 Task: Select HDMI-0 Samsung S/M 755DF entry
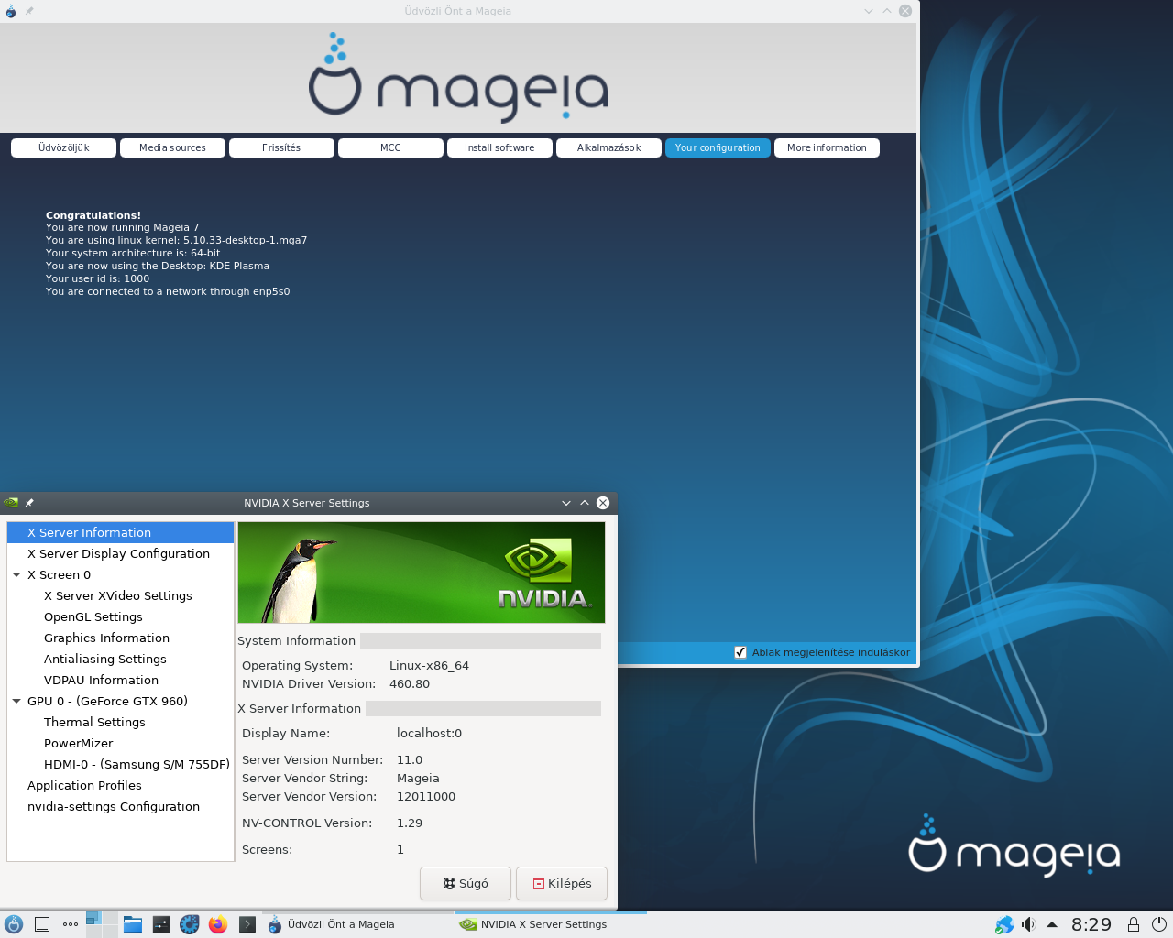tap(120, 764)
